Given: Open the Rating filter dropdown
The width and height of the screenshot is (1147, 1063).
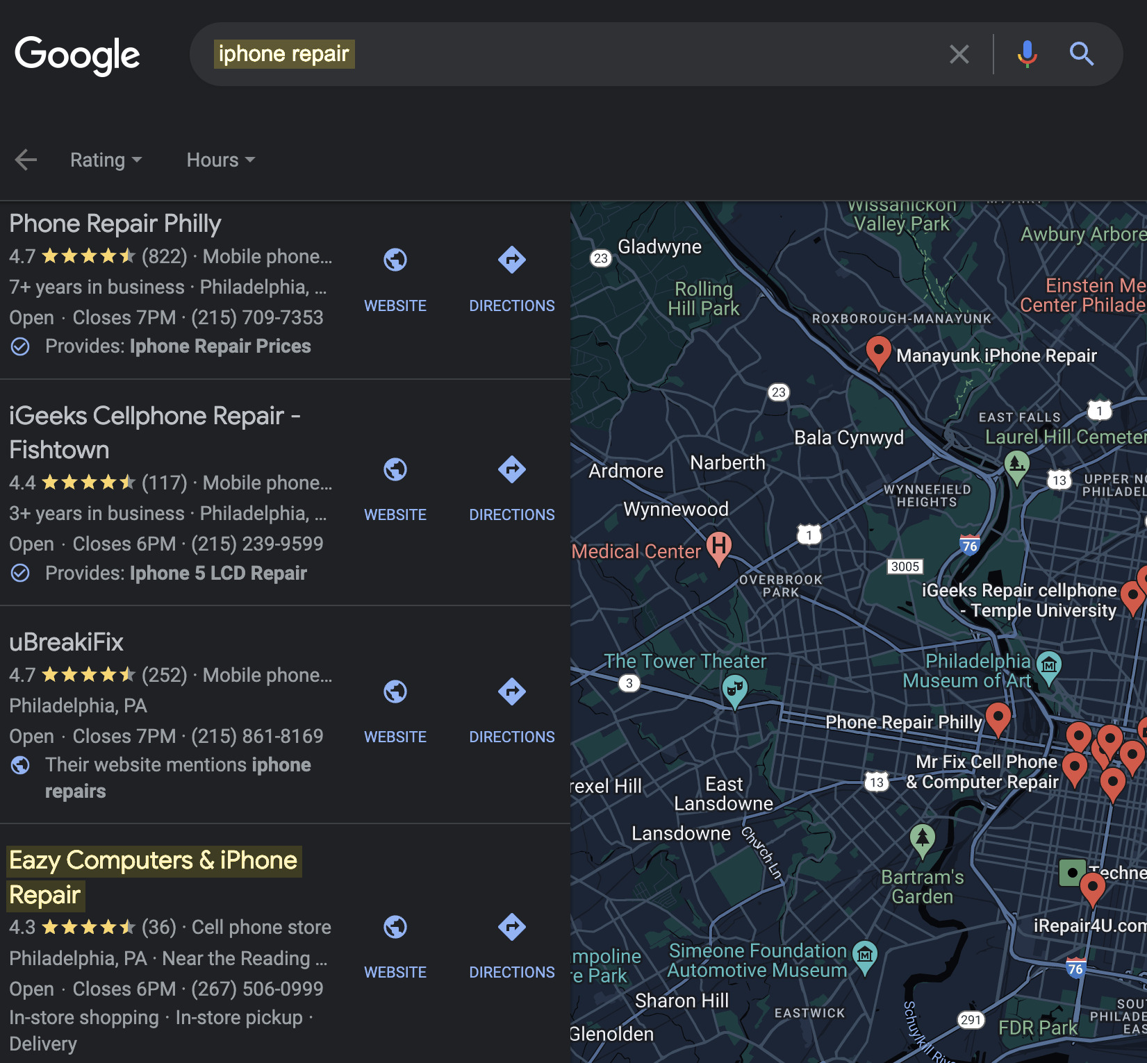Looking at the screenshot, I should click(x=105, y=159).
